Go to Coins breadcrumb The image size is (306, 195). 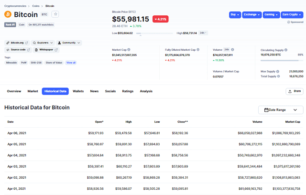click(x=36, y=6)
